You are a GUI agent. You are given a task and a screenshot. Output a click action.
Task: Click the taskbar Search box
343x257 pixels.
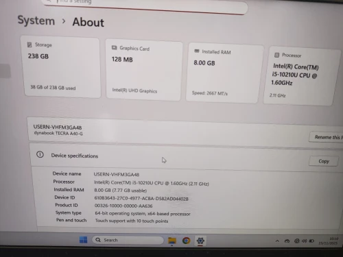[128, 240]
